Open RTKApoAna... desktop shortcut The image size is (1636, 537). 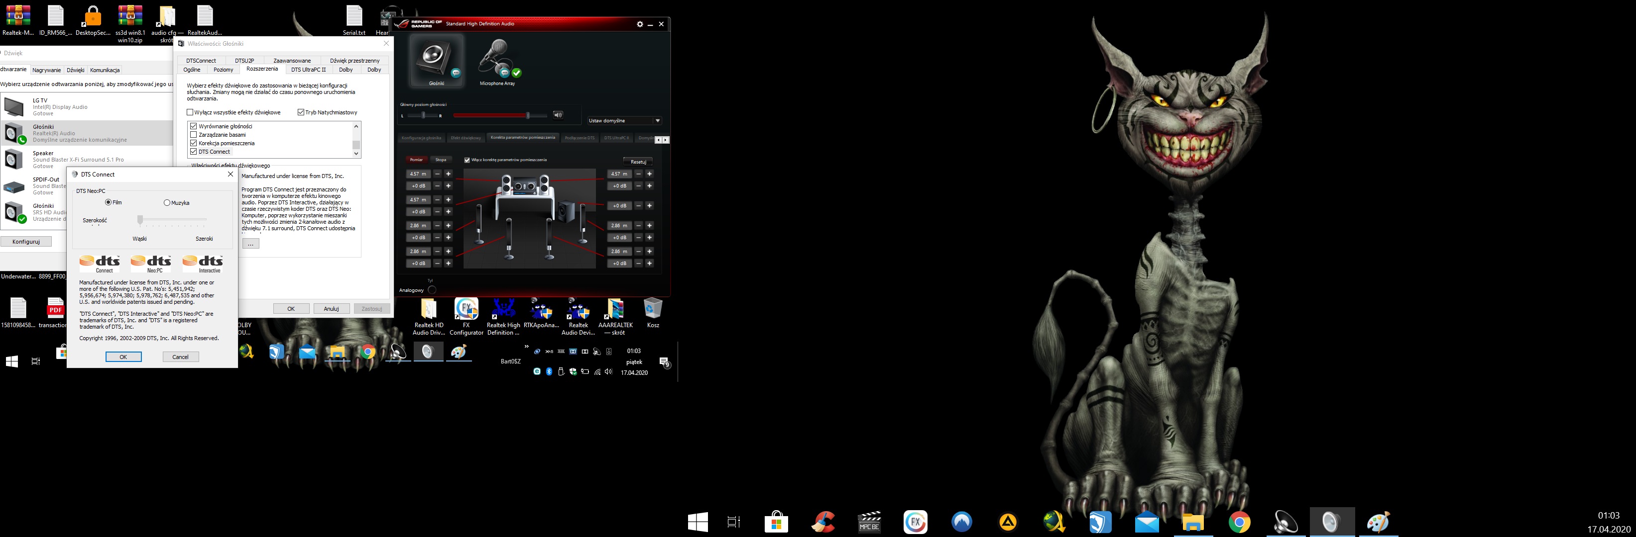pos(541,313)
